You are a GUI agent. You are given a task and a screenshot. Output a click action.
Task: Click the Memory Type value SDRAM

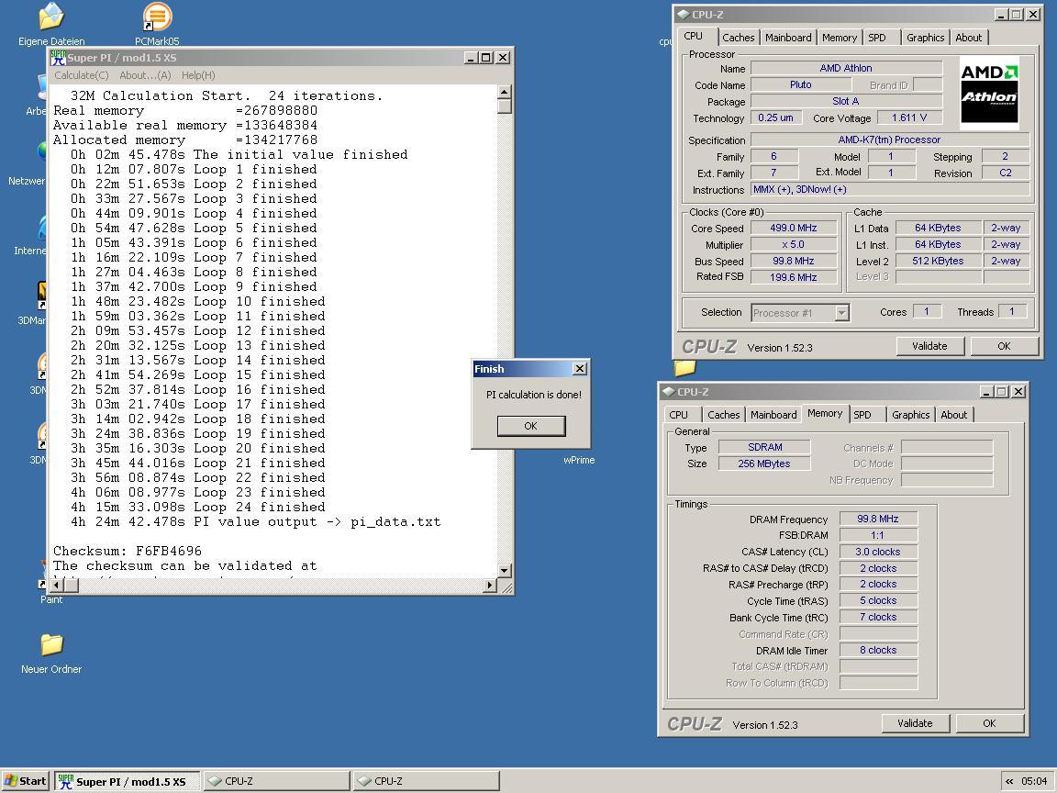click(764, 447)
